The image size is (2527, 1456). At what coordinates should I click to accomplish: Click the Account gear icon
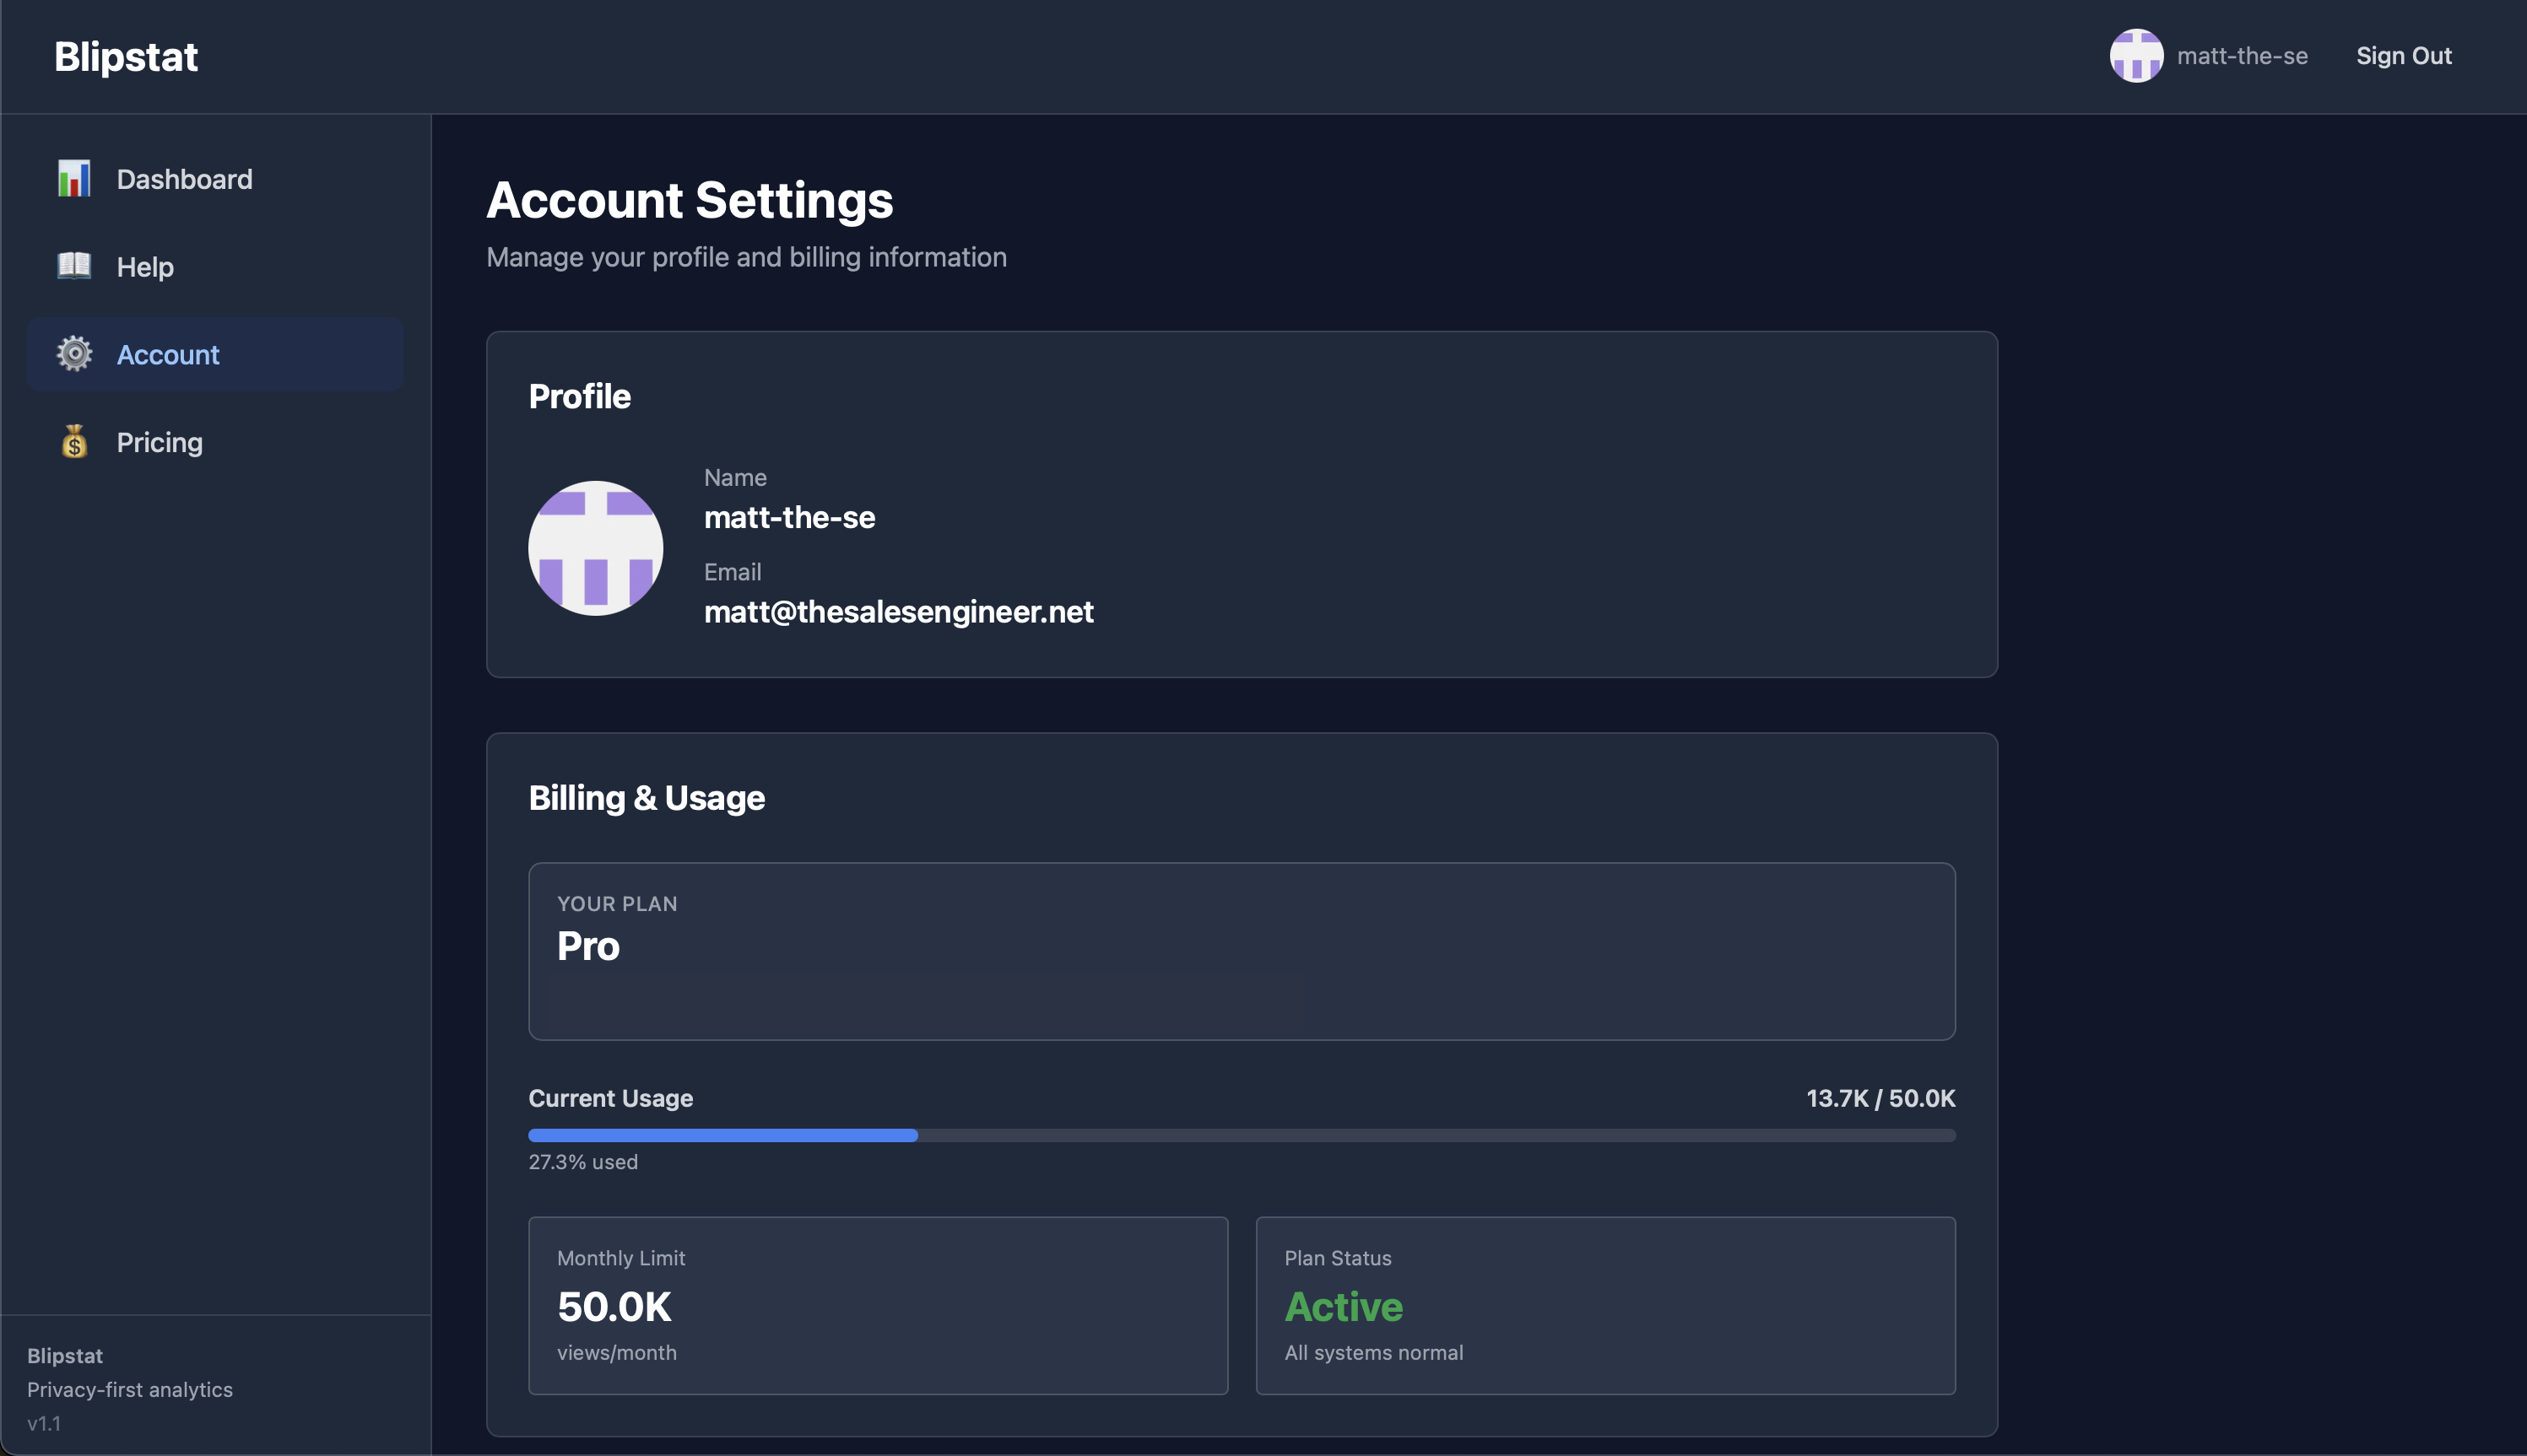(74, 354)
